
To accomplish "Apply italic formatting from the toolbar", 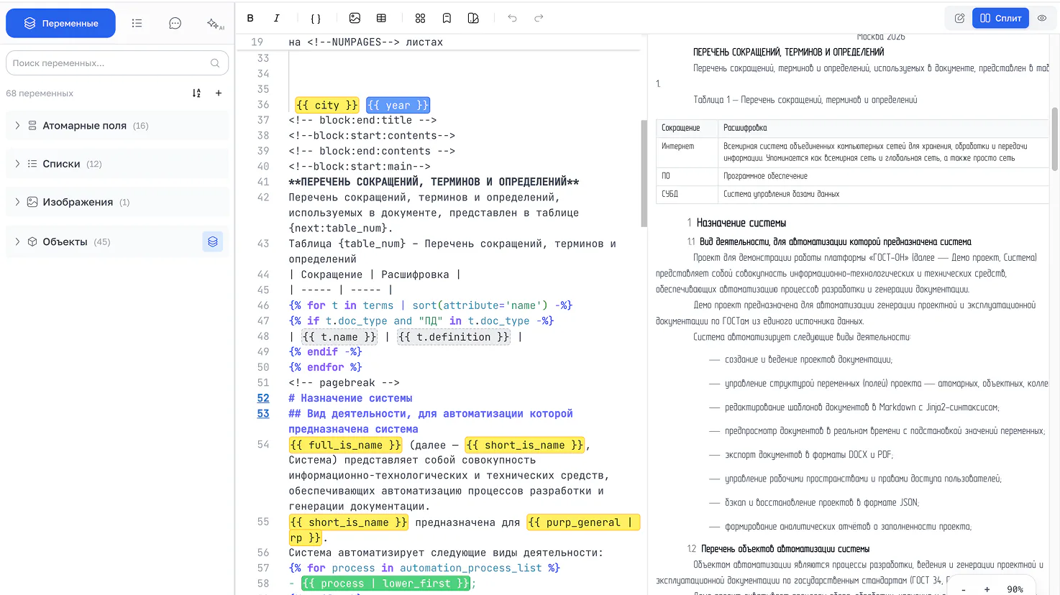I will 277,18.
